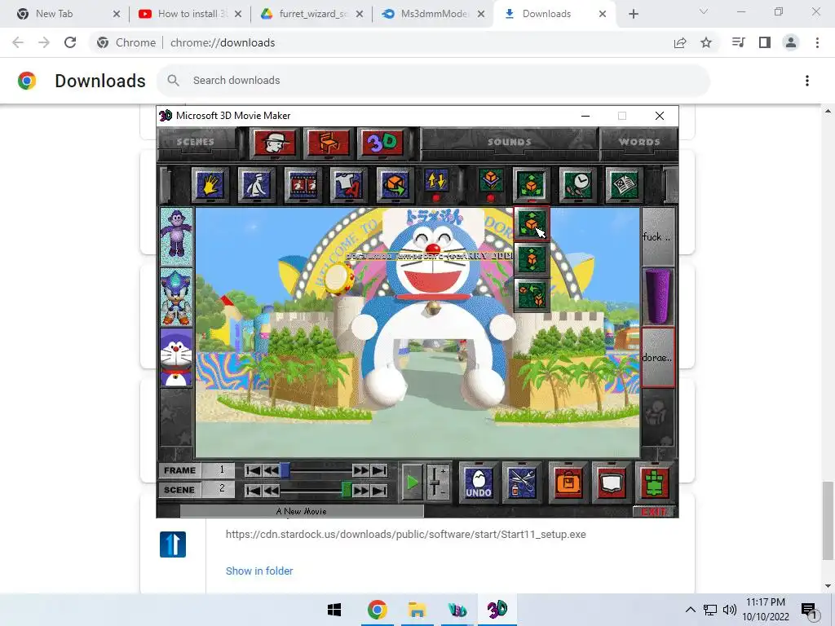Select the newspaper page tool in toolbar

tap(624, 185)
